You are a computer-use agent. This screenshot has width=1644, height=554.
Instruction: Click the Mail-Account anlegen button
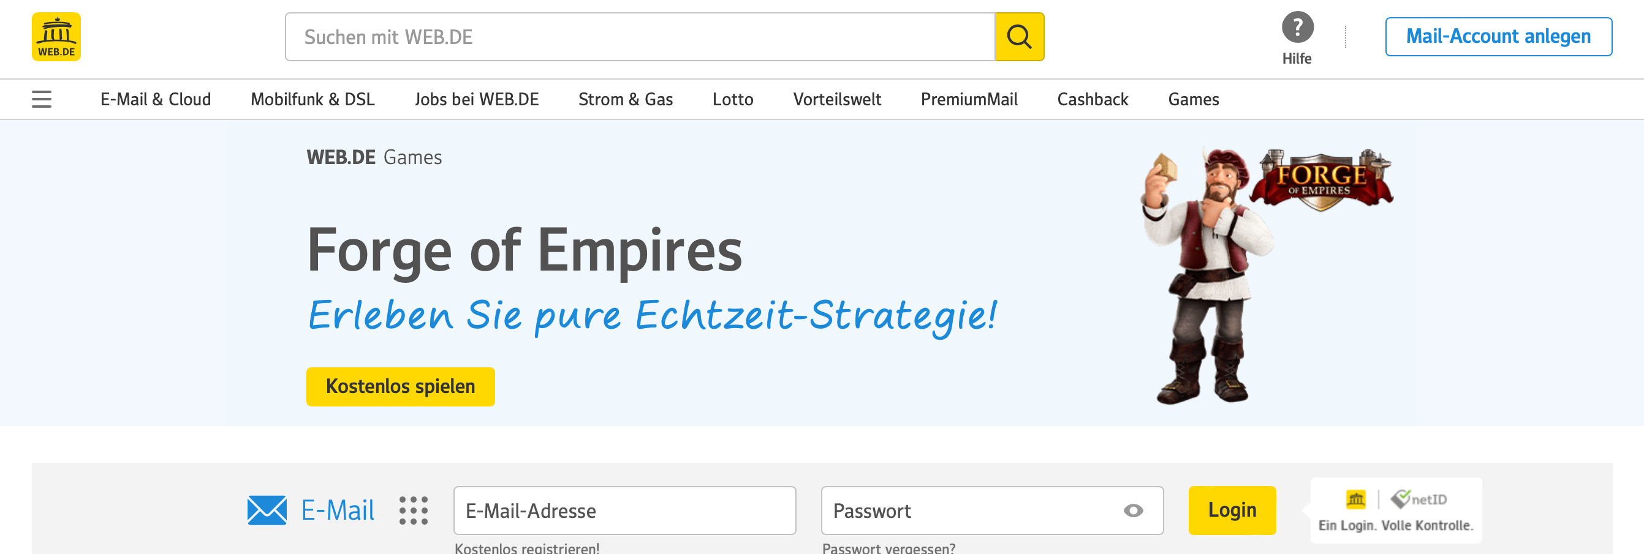(1498, 37)
